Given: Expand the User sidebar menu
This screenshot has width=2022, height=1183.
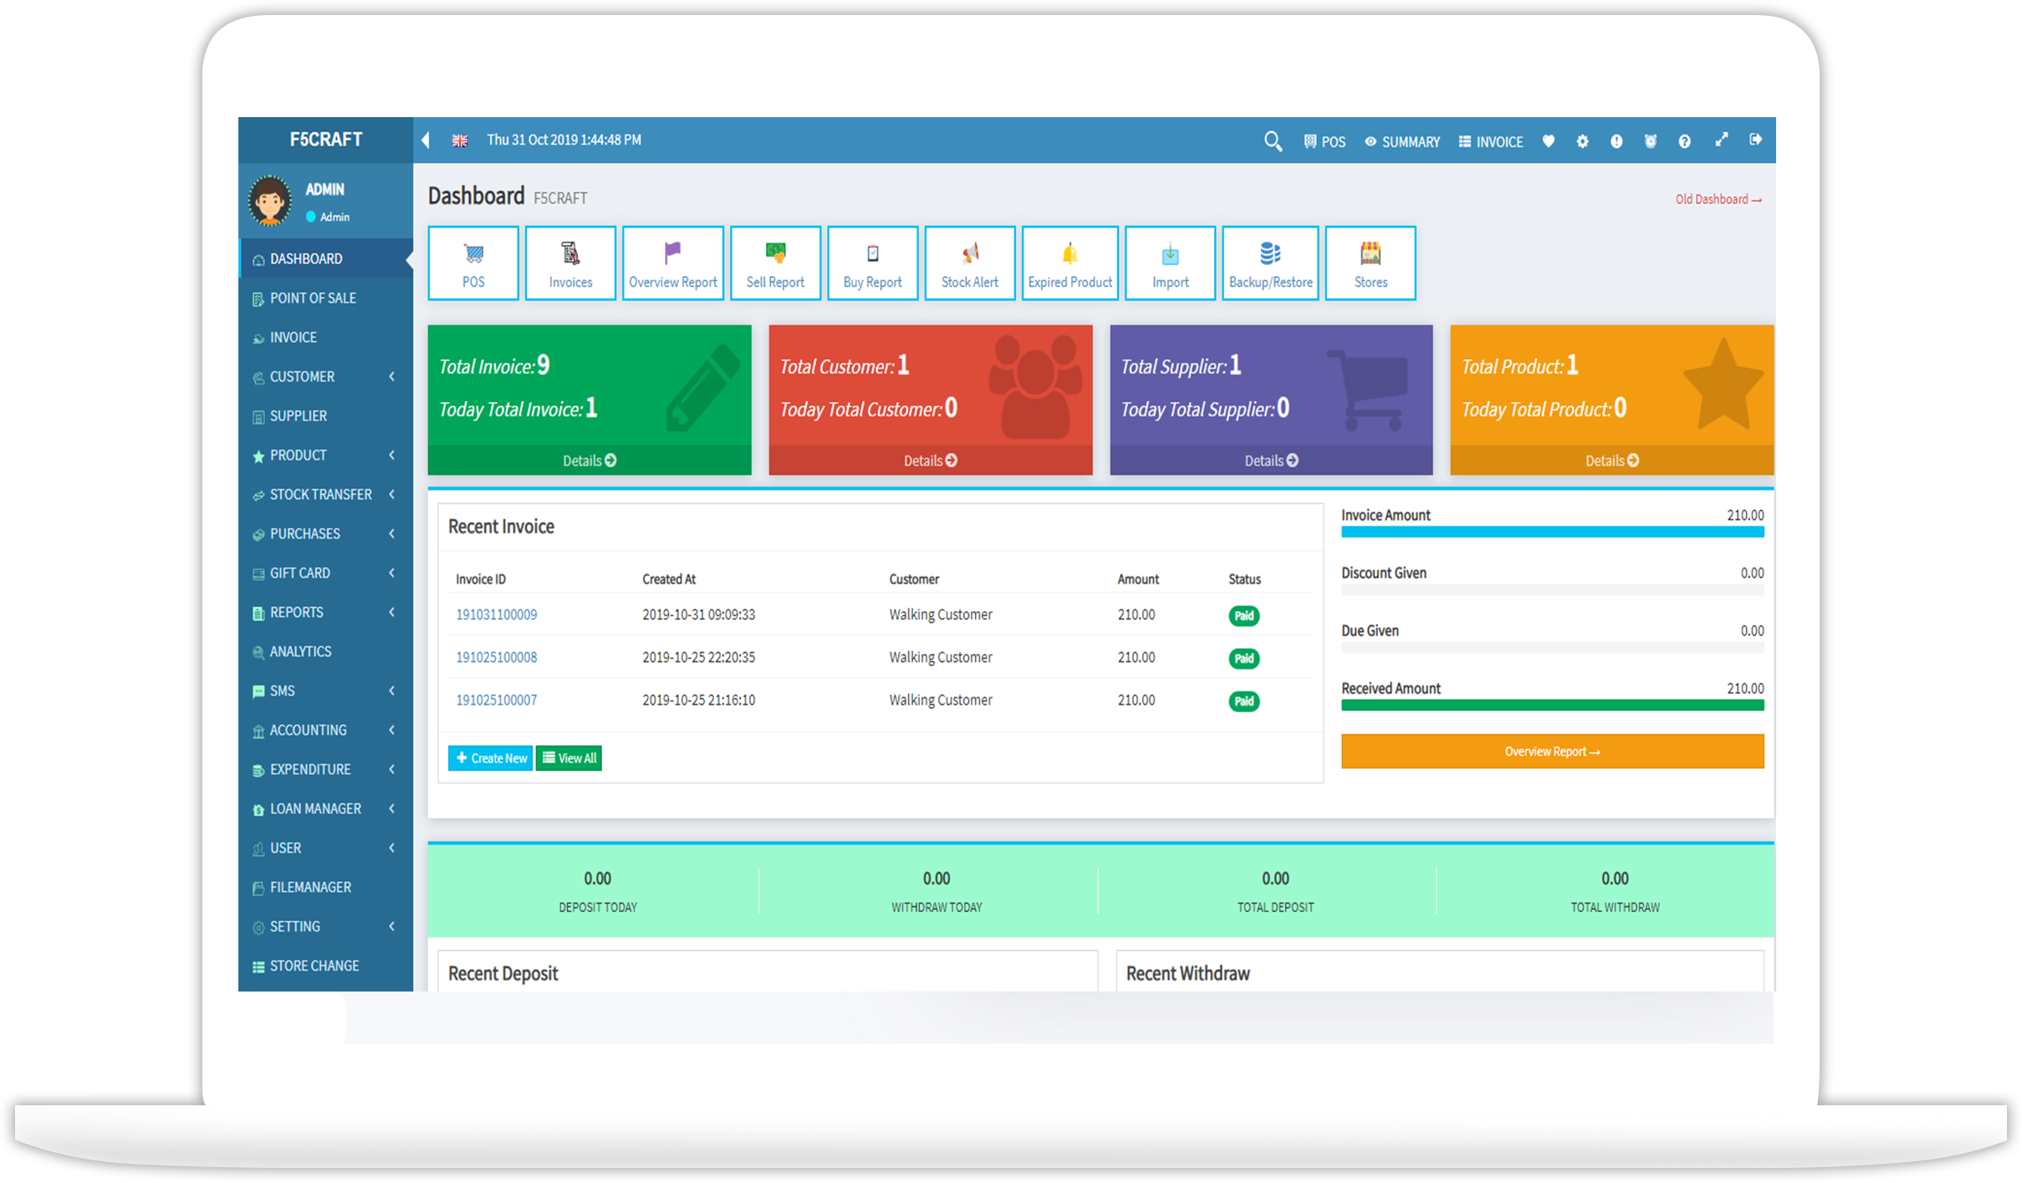Looking at the screenshot, I should (x=325, y=849).
